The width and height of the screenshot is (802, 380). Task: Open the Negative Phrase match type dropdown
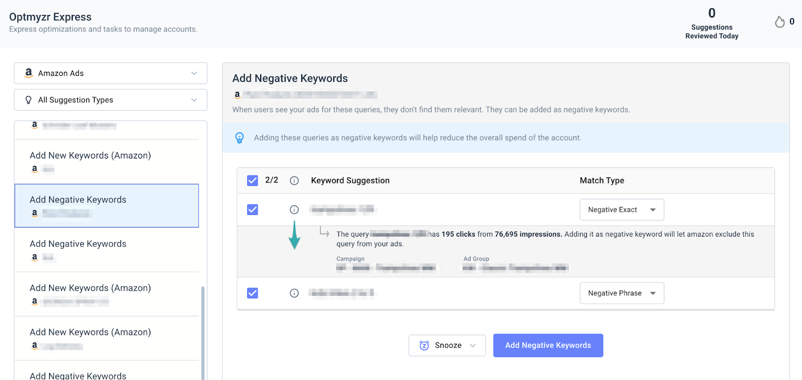(x=622, y=293)
